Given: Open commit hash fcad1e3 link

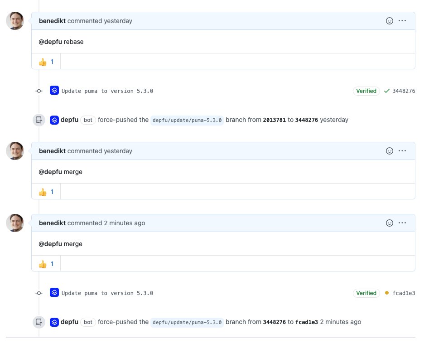Looking at the screenshot, I should [404, 293].
